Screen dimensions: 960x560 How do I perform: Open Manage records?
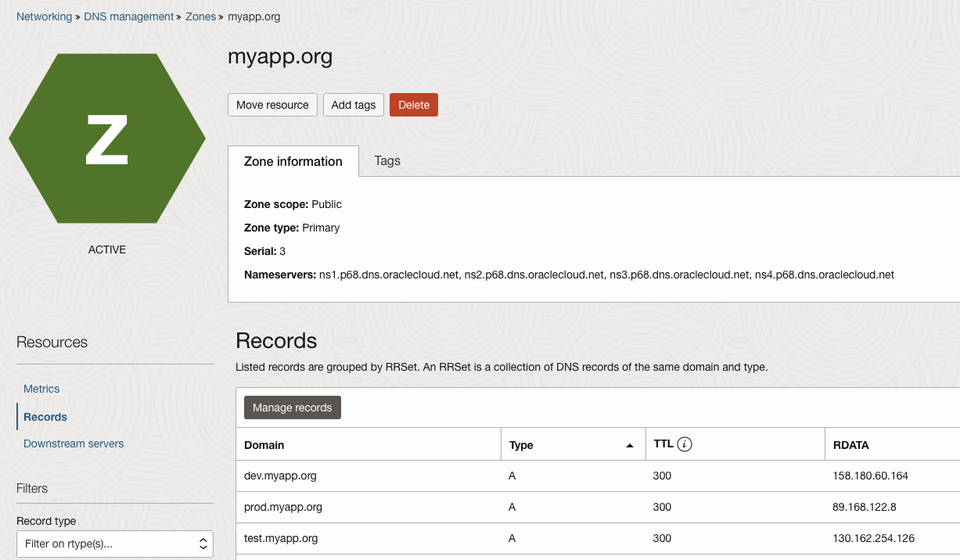[x=292, y=407]
